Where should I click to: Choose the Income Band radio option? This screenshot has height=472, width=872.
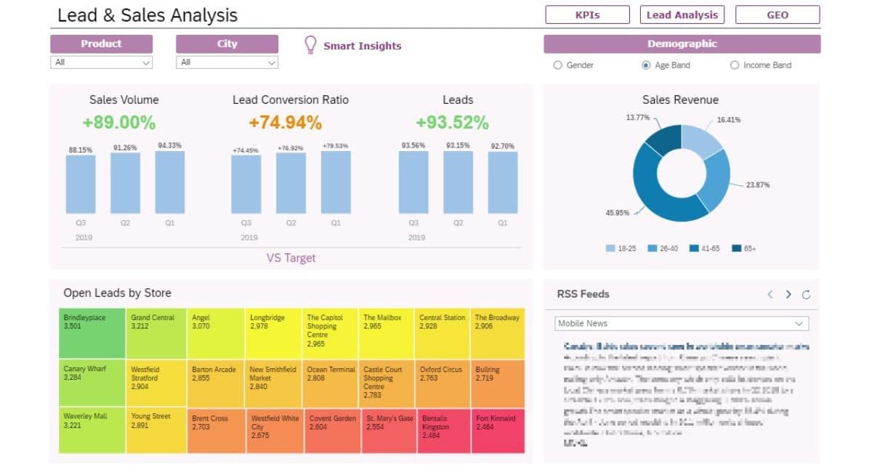pyautogui.click(x=735, y=65)
